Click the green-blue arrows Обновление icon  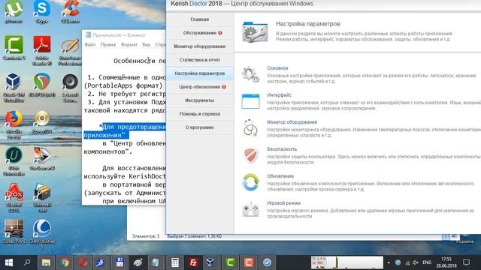pyautogui.click(x=250, y=182)
